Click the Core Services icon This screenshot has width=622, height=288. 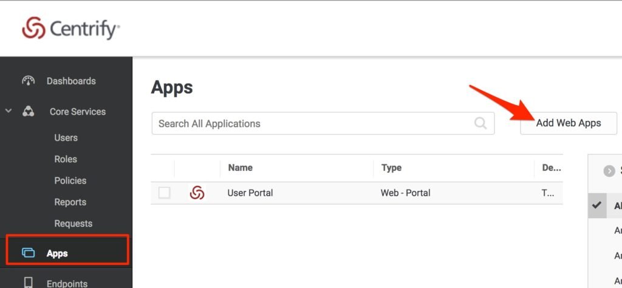(28, 112)
